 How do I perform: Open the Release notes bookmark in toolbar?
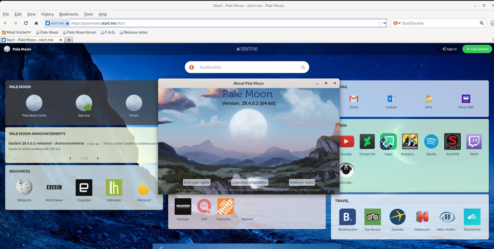[134, 32]
